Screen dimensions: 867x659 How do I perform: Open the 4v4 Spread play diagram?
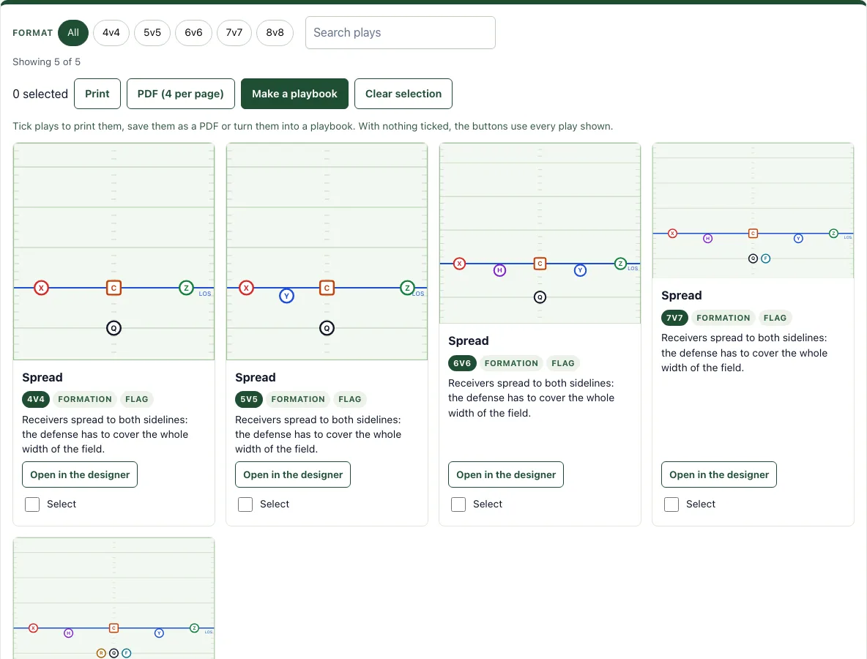[x=114, y=252]
